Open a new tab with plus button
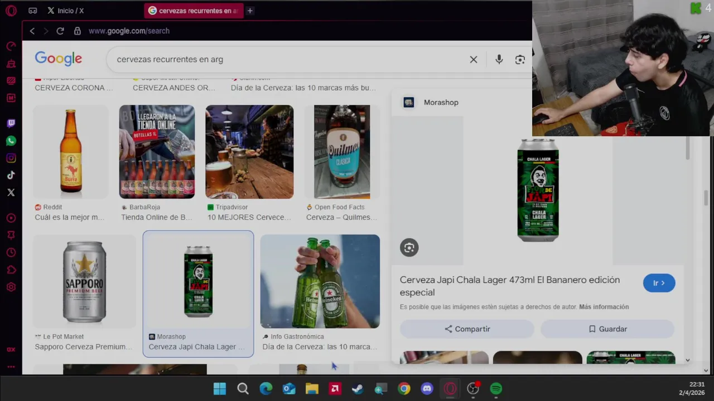 250,11
